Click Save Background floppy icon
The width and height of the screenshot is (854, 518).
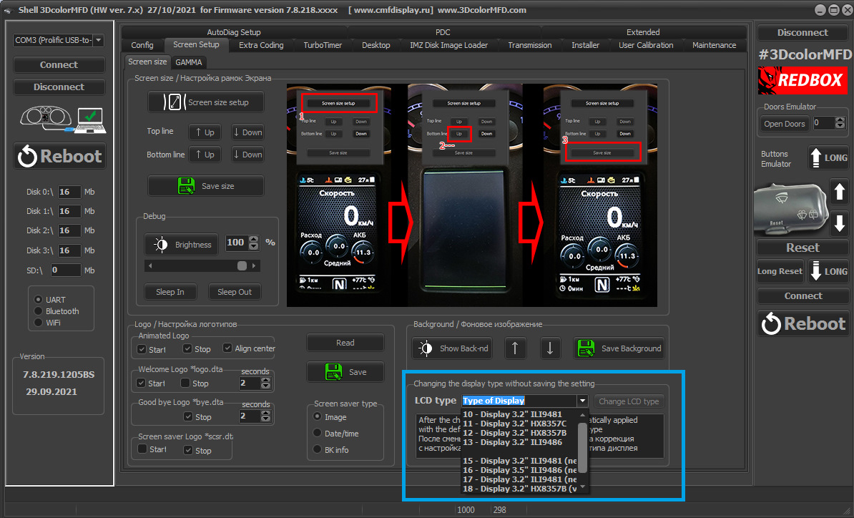coord(586,348)
